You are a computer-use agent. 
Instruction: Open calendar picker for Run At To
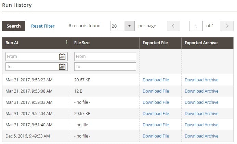click(62, 66)
